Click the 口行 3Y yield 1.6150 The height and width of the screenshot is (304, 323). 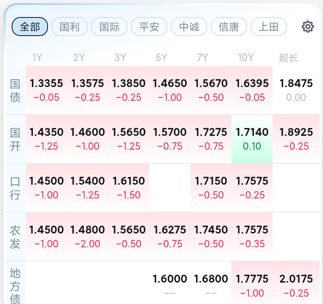129,188
